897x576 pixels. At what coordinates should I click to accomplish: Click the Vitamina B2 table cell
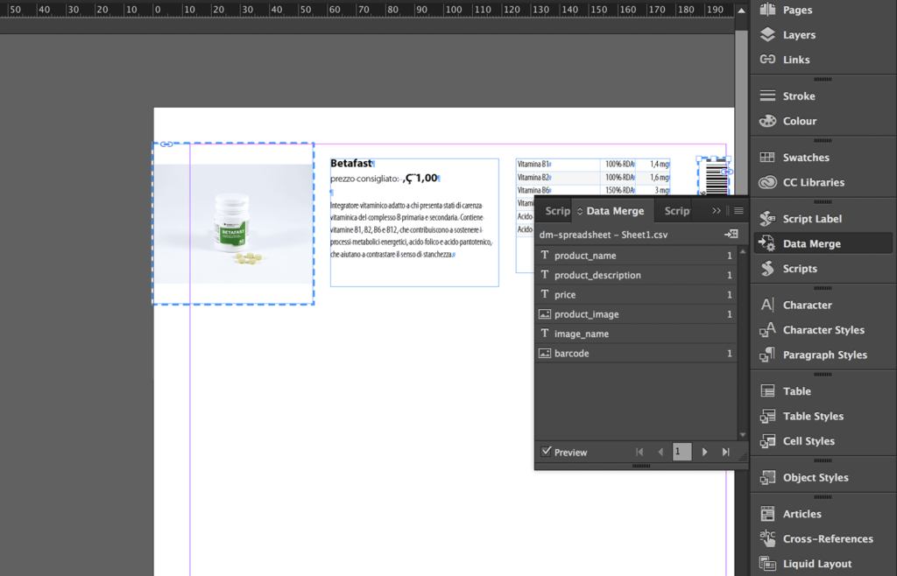point(558,177)
